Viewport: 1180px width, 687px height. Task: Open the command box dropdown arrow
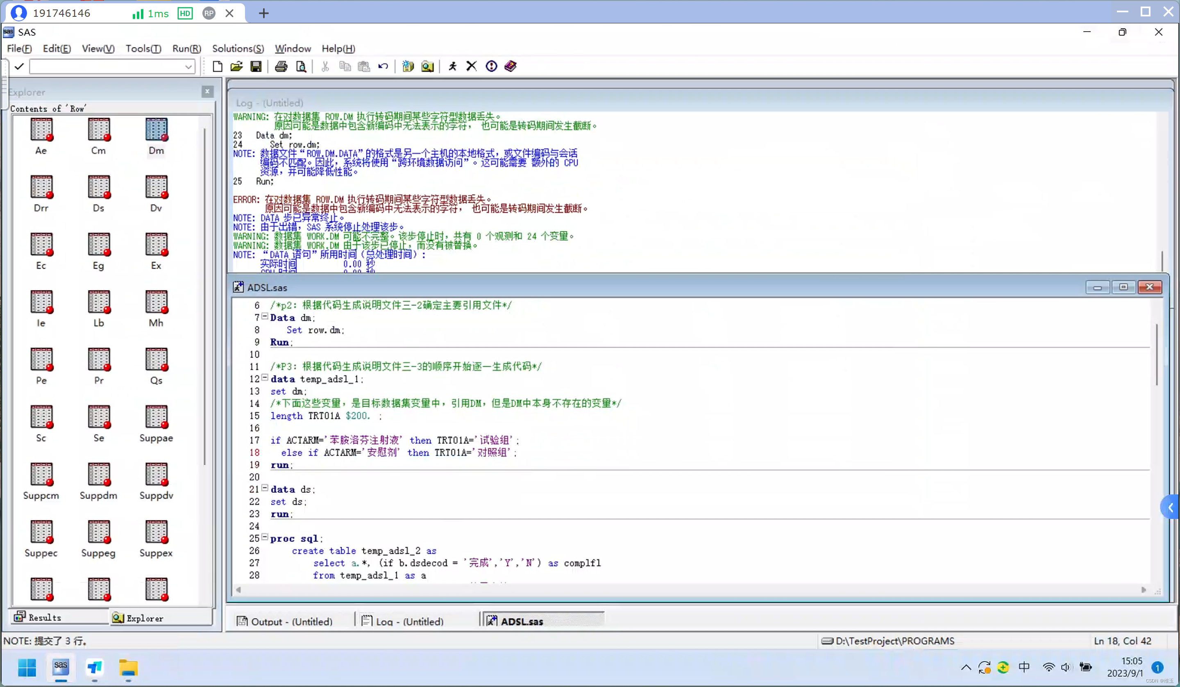coord(188,67)
